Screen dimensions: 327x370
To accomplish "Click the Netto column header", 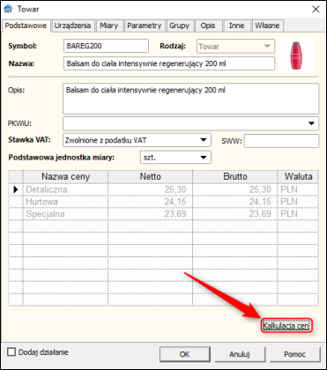I will 150,176.
